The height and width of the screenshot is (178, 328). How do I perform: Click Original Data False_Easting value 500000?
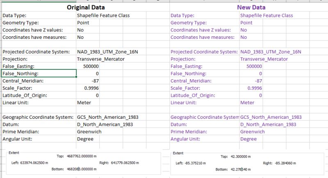coord(88,67)
